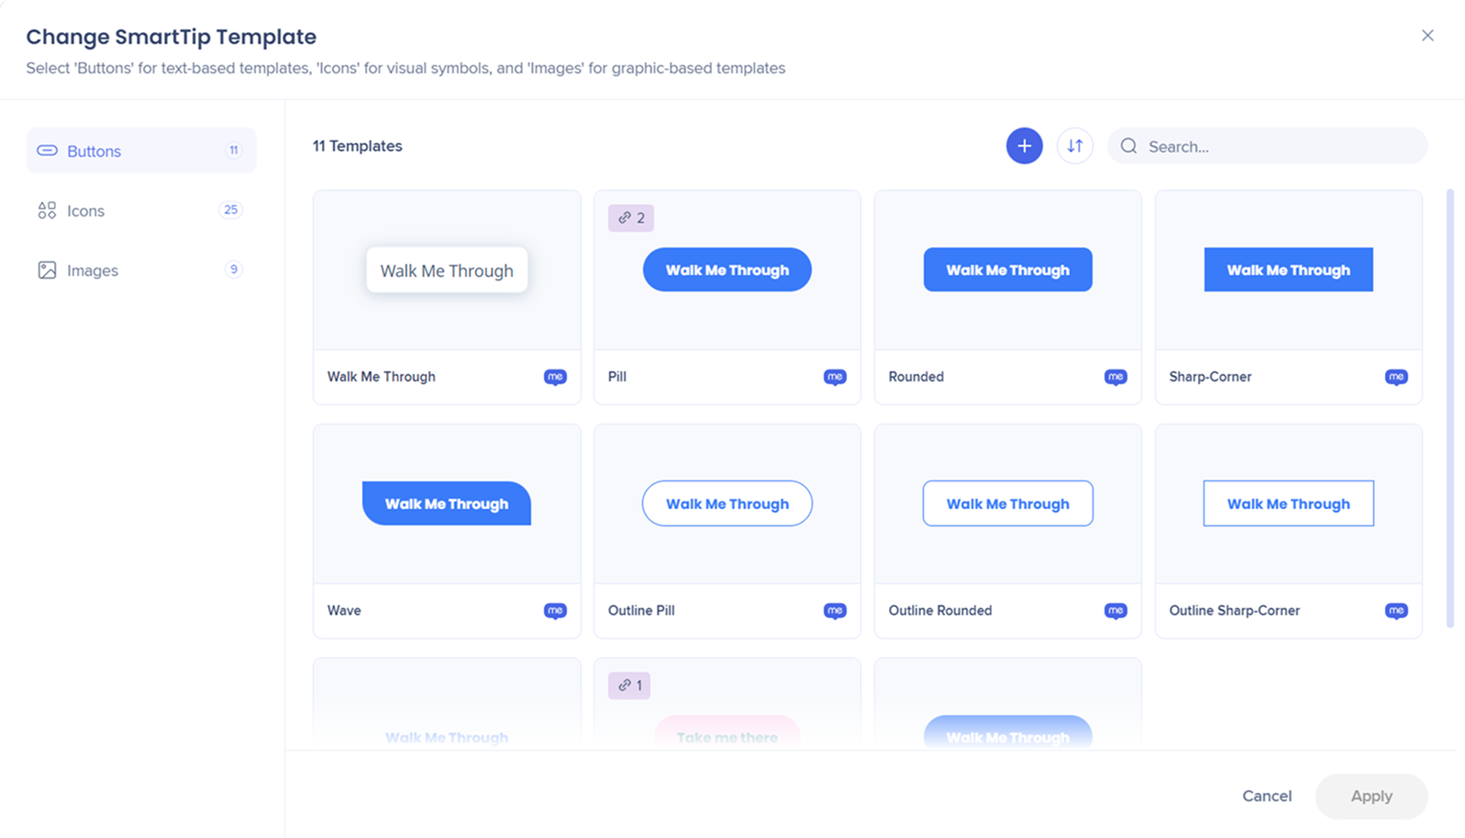Select the Sharp-Corner template thumbnail
This screenshot has width=1465, height=838.
pos(1288,270)
